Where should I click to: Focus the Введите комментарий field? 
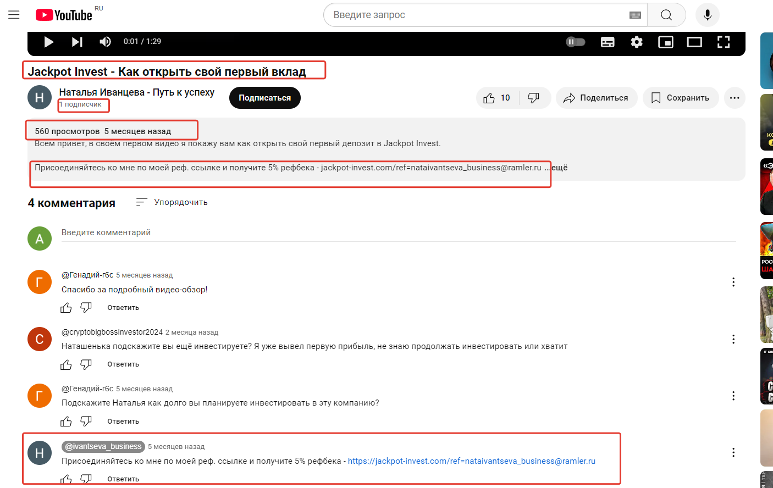399,232
